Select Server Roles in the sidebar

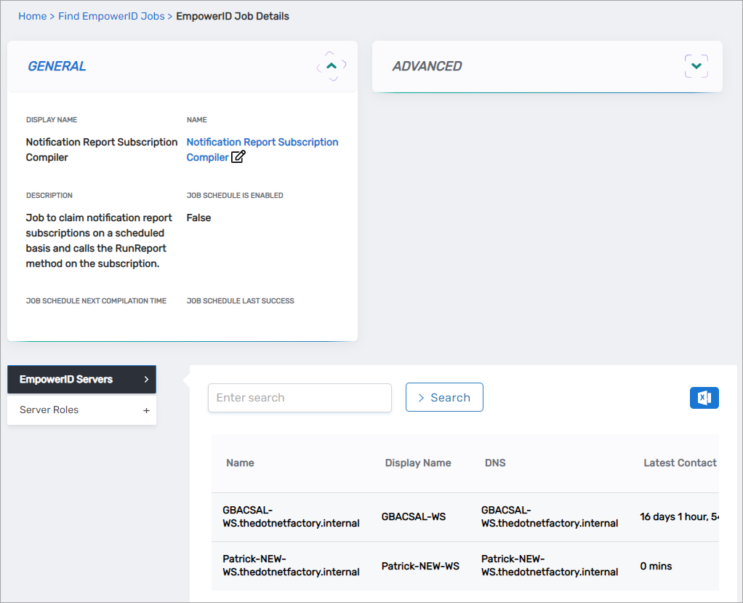point(49,410)
